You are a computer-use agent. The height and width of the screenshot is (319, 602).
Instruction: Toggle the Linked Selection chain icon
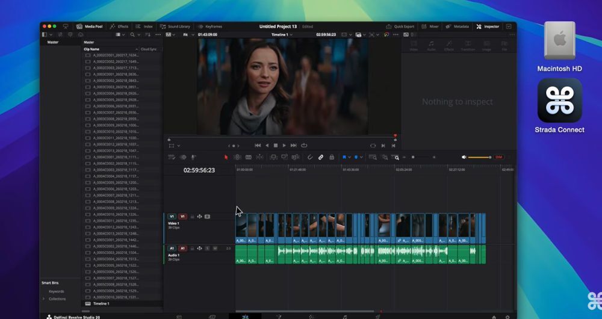pos(321,157)
